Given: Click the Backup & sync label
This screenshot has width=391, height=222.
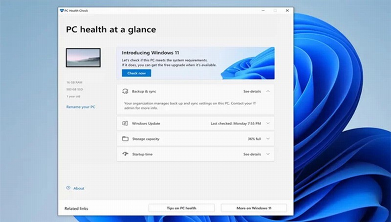Looking at the screenshot, I should 144,91.
